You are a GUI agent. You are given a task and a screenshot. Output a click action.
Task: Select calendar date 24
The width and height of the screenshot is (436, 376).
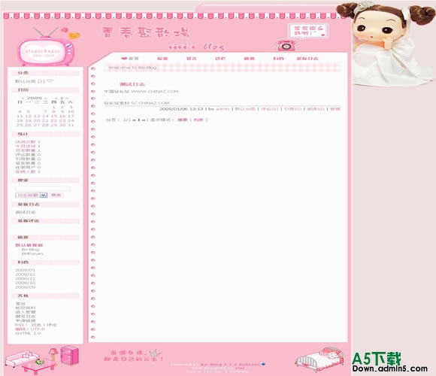pos(71,120)
